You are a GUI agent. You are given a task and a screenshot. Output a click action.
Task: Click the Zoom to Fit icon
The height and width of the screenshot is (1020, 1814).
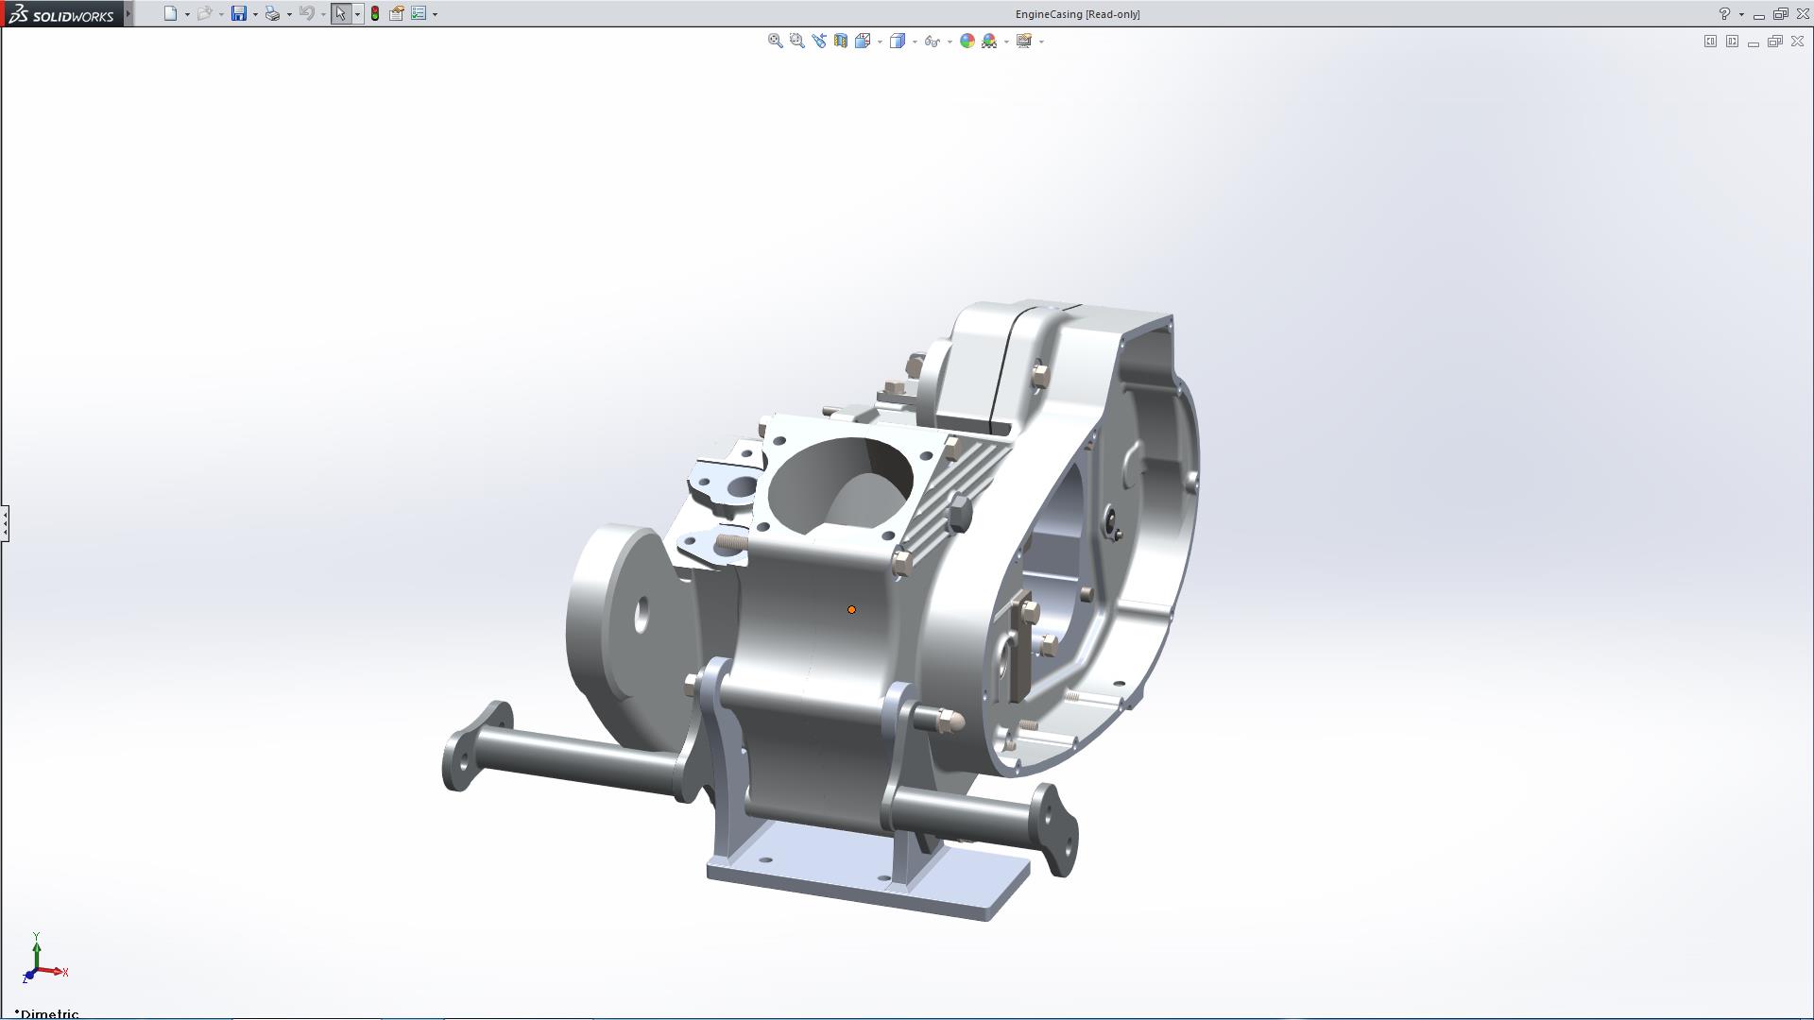[775, 41]
